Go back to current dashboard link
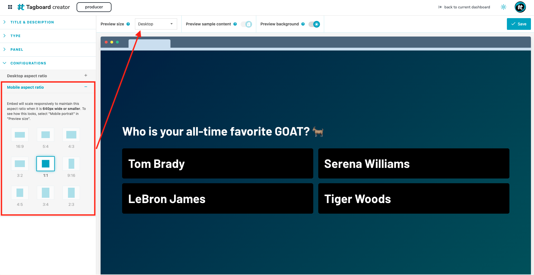This screenshot has height=275, width=534. click(464, 7)
